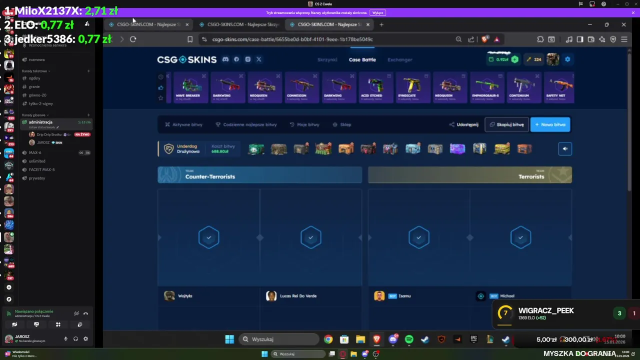
Task: Open browser extensions puzzle icon
Action: 540,39
